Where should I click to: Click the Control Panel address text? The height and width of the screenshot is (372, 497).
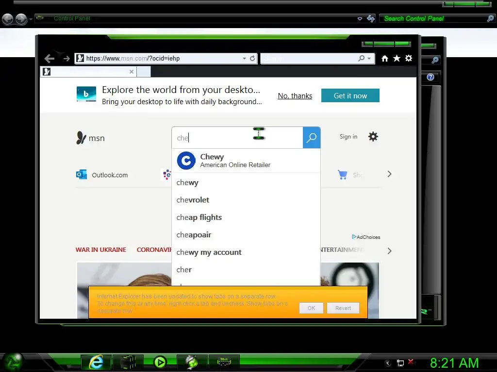[x=72, y=18]
